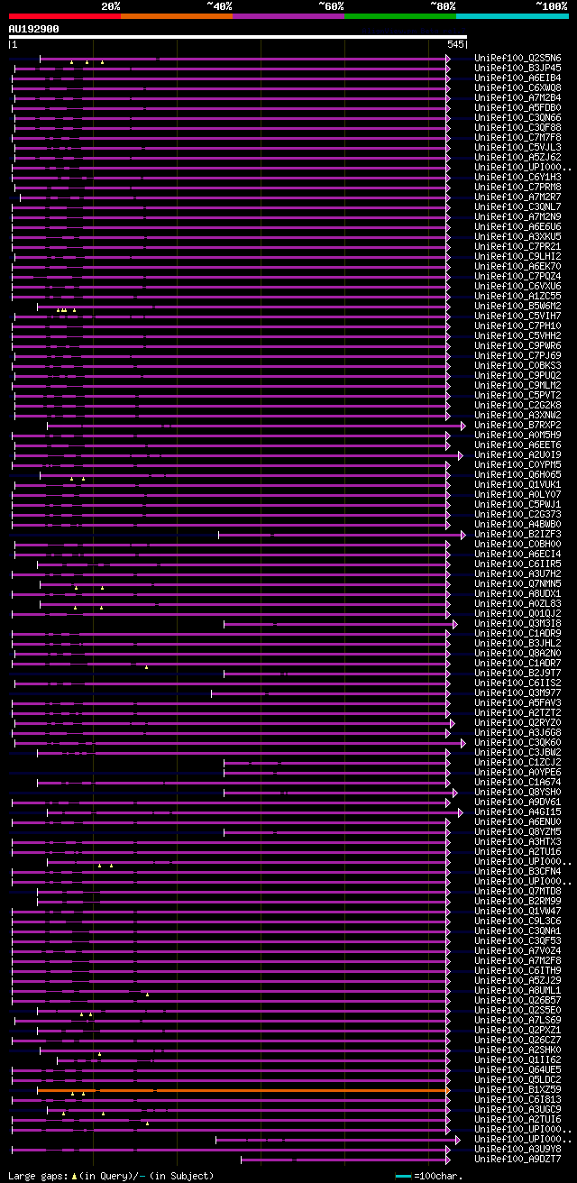The width and height of the screenshot is (577, 1183).
Task: Click the UniRef100_Q64UE5 label
Action: click(x=517, y=1070)
